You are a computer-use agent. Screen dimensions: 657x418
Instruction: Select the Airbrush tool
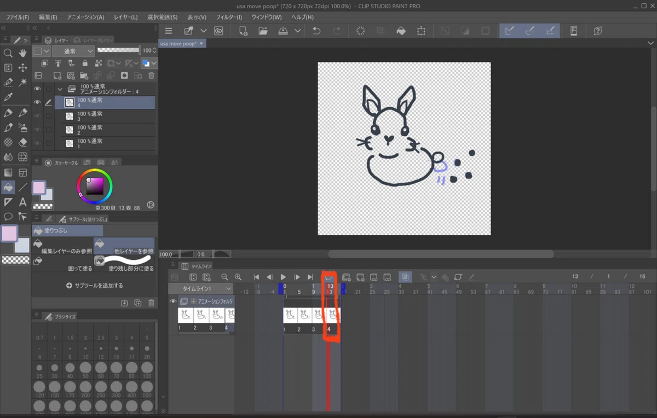(x=23, y=127)
